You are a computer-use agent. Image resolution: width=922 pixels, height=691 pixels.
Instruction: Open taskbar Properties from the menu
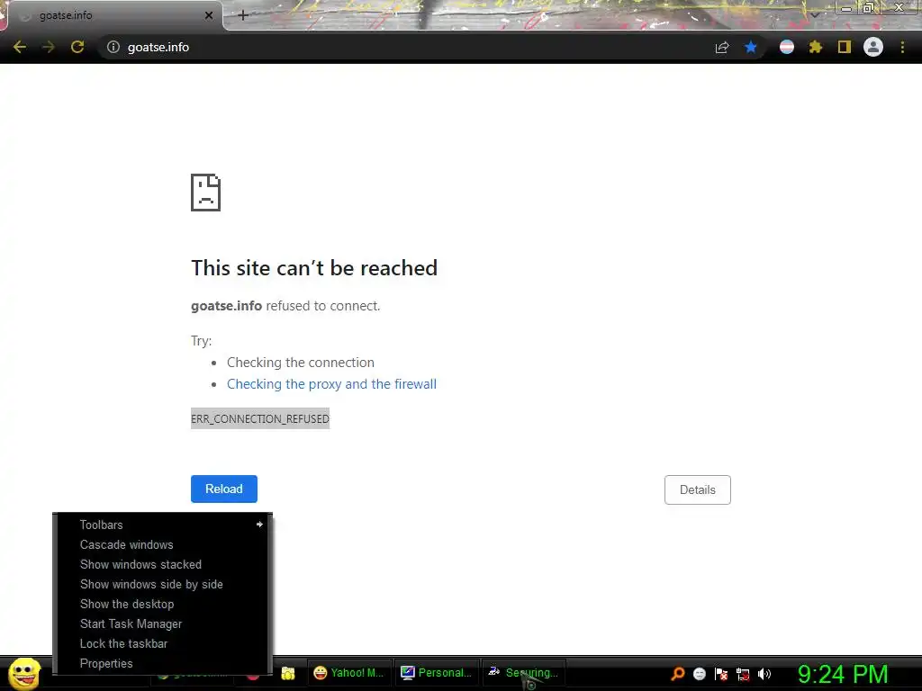tap(163, 663)
